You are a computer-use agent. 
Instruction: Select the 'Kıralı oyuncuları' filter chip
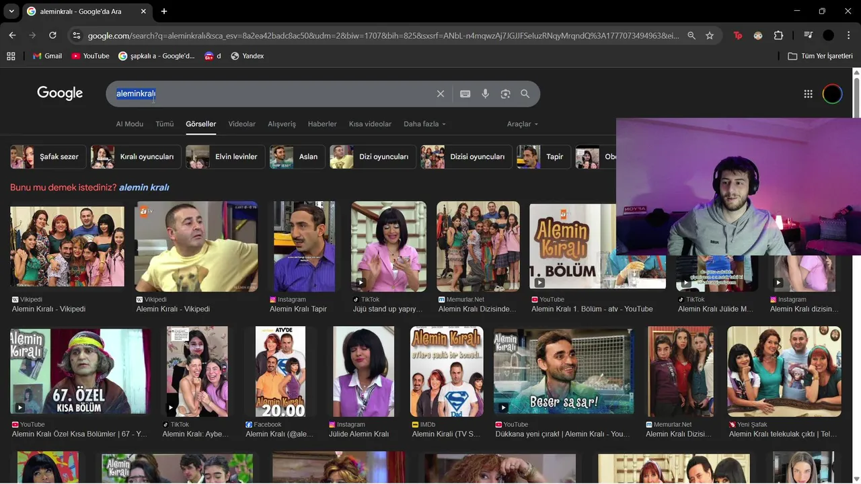click(136, 157)
